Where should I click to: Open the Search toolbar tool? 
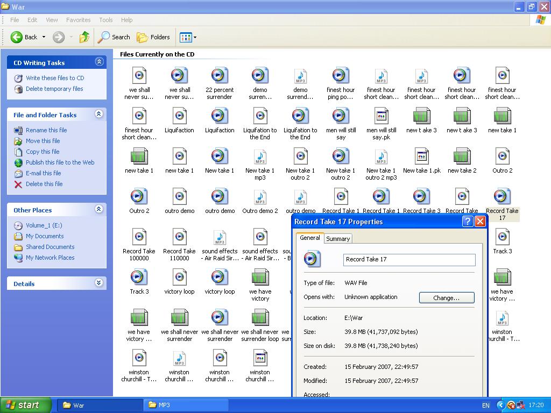[x=114, y=37]
